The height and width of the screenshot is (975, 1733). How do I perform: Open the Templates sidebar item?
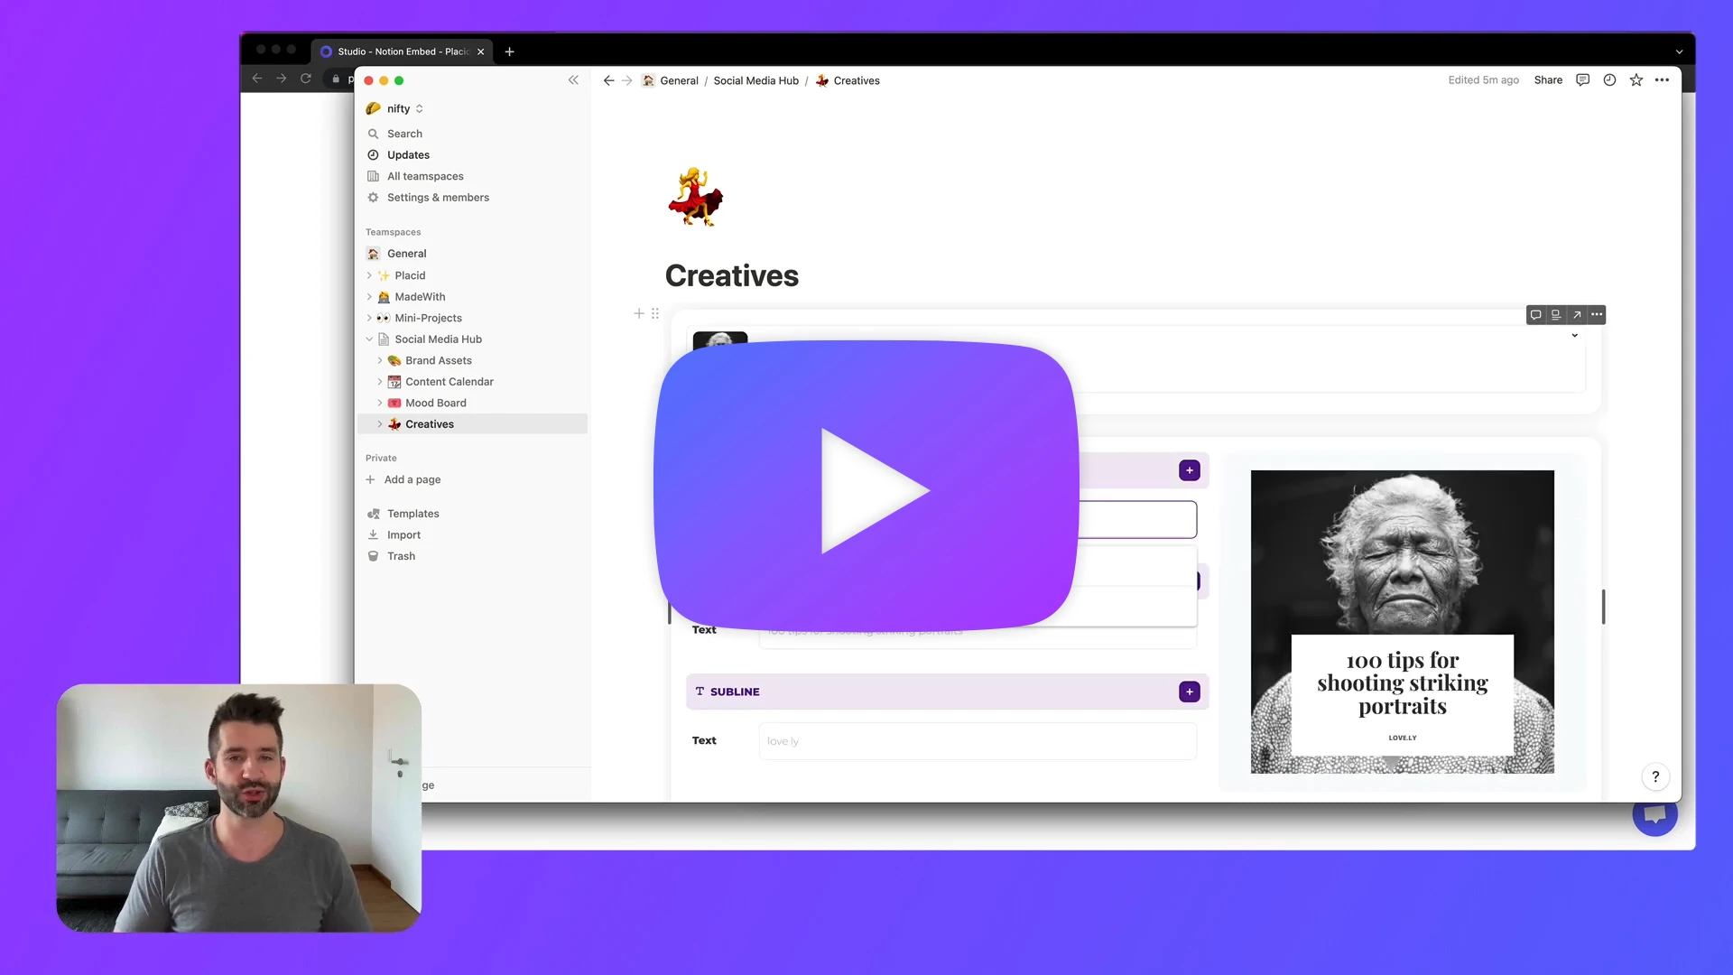click(x=412, y=514)
